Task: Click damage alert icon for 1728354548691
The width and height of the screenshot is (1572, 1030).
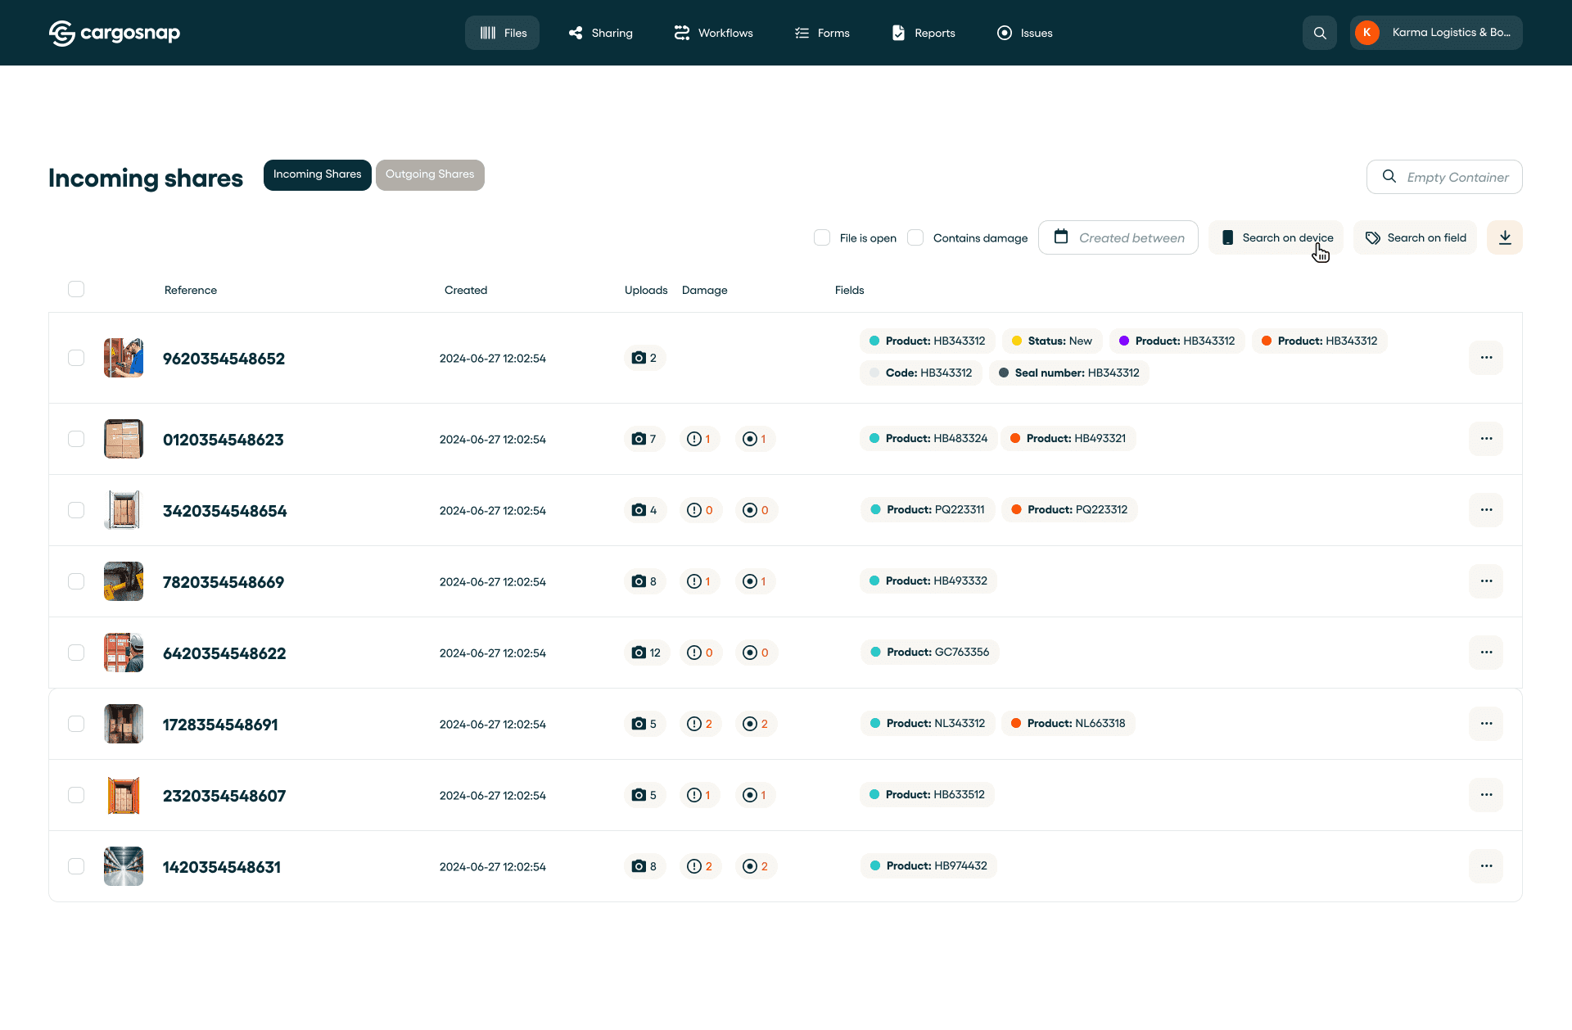Action: 694,724
